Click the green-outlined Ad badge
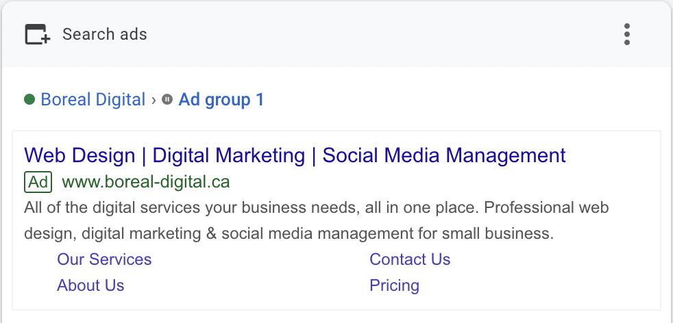Screen dimensions: 673x323 [38, 182]
